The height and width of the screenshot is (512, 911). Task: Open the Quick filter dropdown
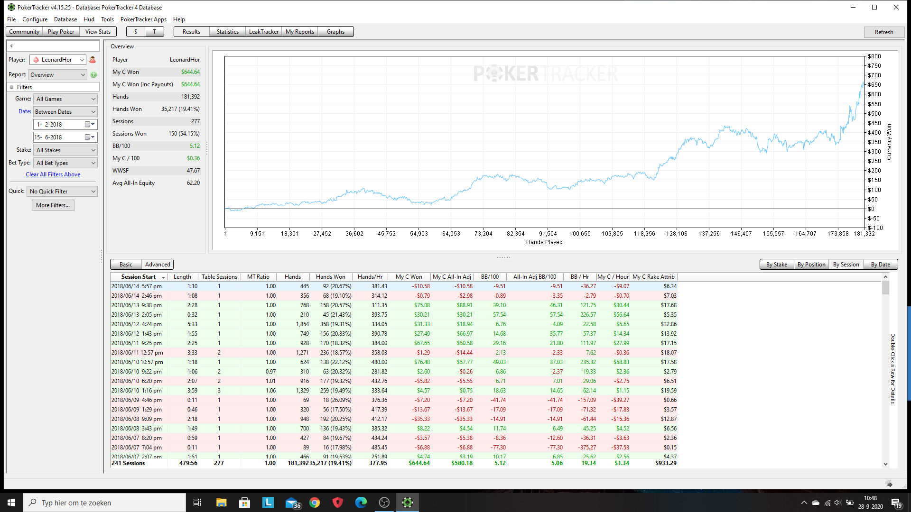63,192
